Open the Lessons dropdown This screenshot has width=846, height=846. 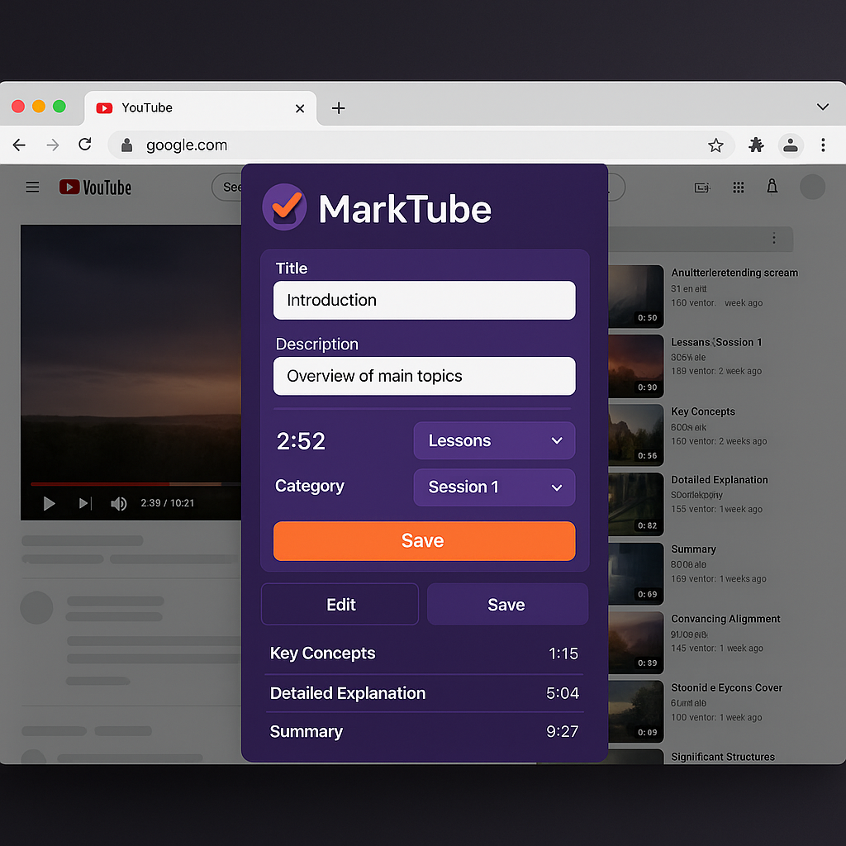[x=494, y=441]
